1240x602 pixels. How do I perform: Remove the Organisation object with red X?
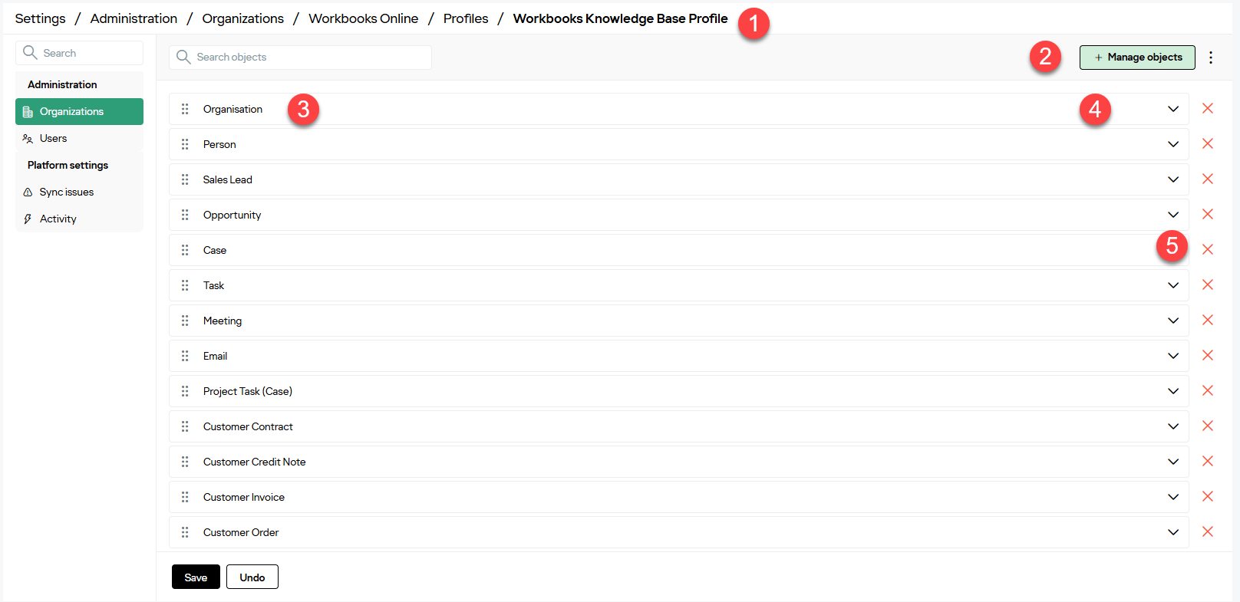(x=1208, y=108)
